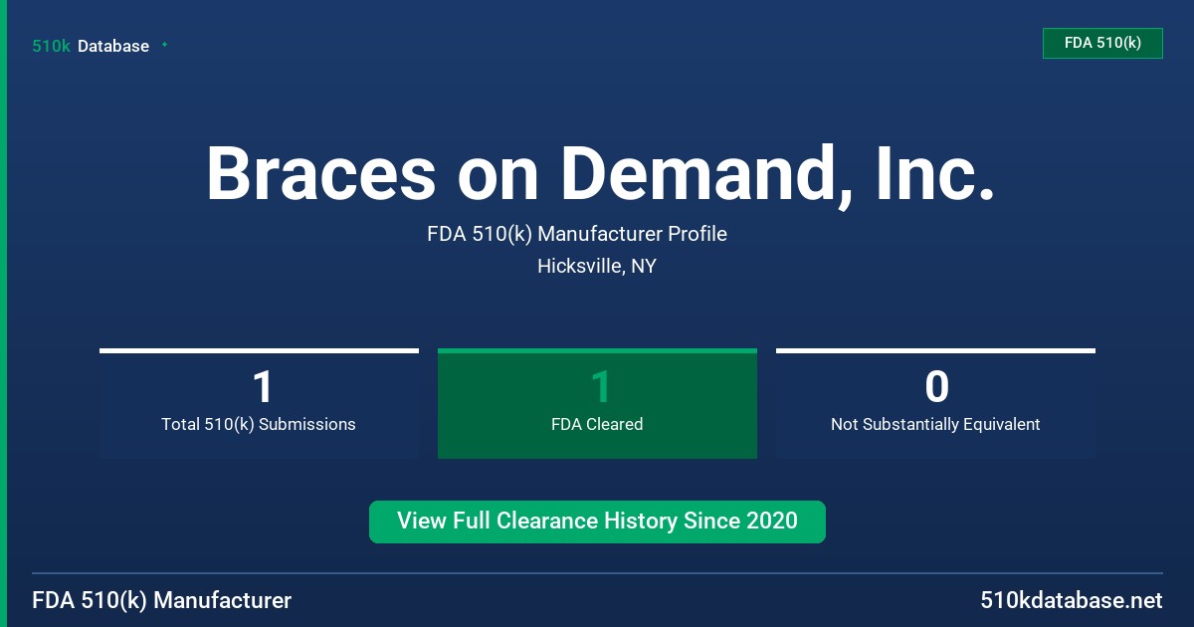Click the small green dot beside Database

coord(164,45)
